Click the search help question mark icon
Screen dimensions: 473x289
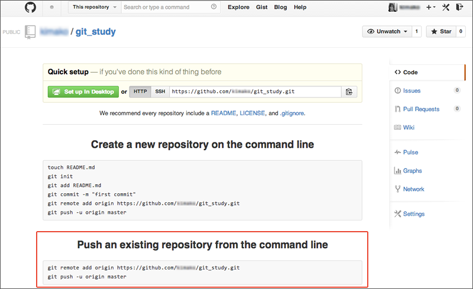[x=213, y=8]
